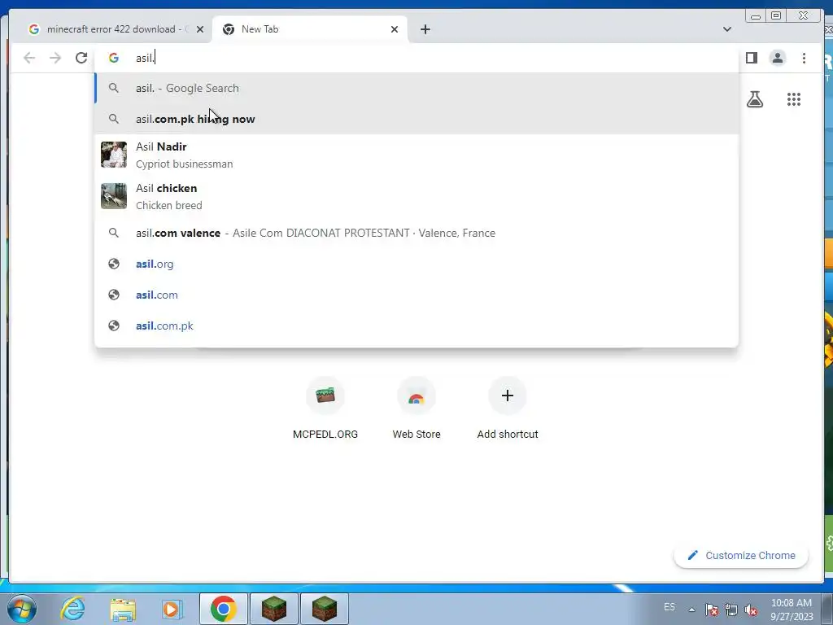Select the Asil Nadir suggestion
Image resolution: width=833 pixels, height=625 pixels.
[416, 155]
